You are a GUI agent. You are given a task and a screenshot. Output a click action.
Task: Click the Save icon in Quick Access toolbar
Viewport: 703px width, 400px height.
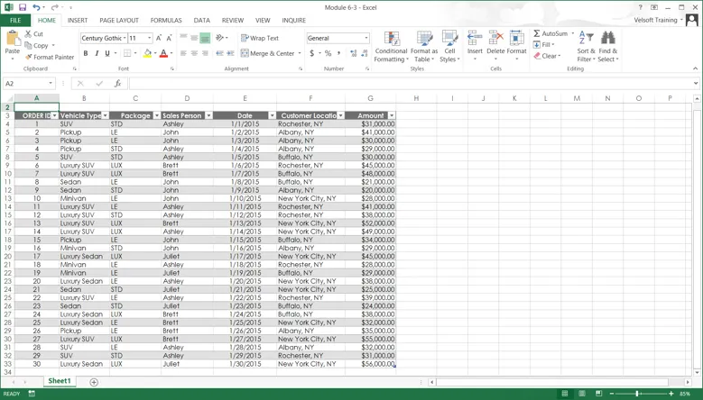(x=23, y=7)
